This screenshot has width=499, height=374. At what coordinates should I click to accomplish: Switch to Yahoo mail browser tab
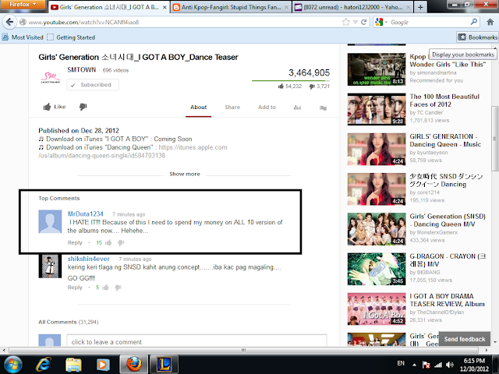(352, 7)
